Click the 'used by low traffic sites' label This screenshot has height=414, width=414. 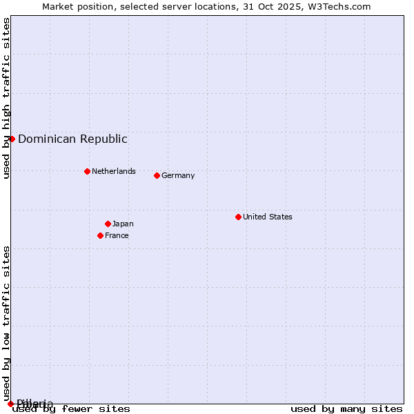point(6,323)
